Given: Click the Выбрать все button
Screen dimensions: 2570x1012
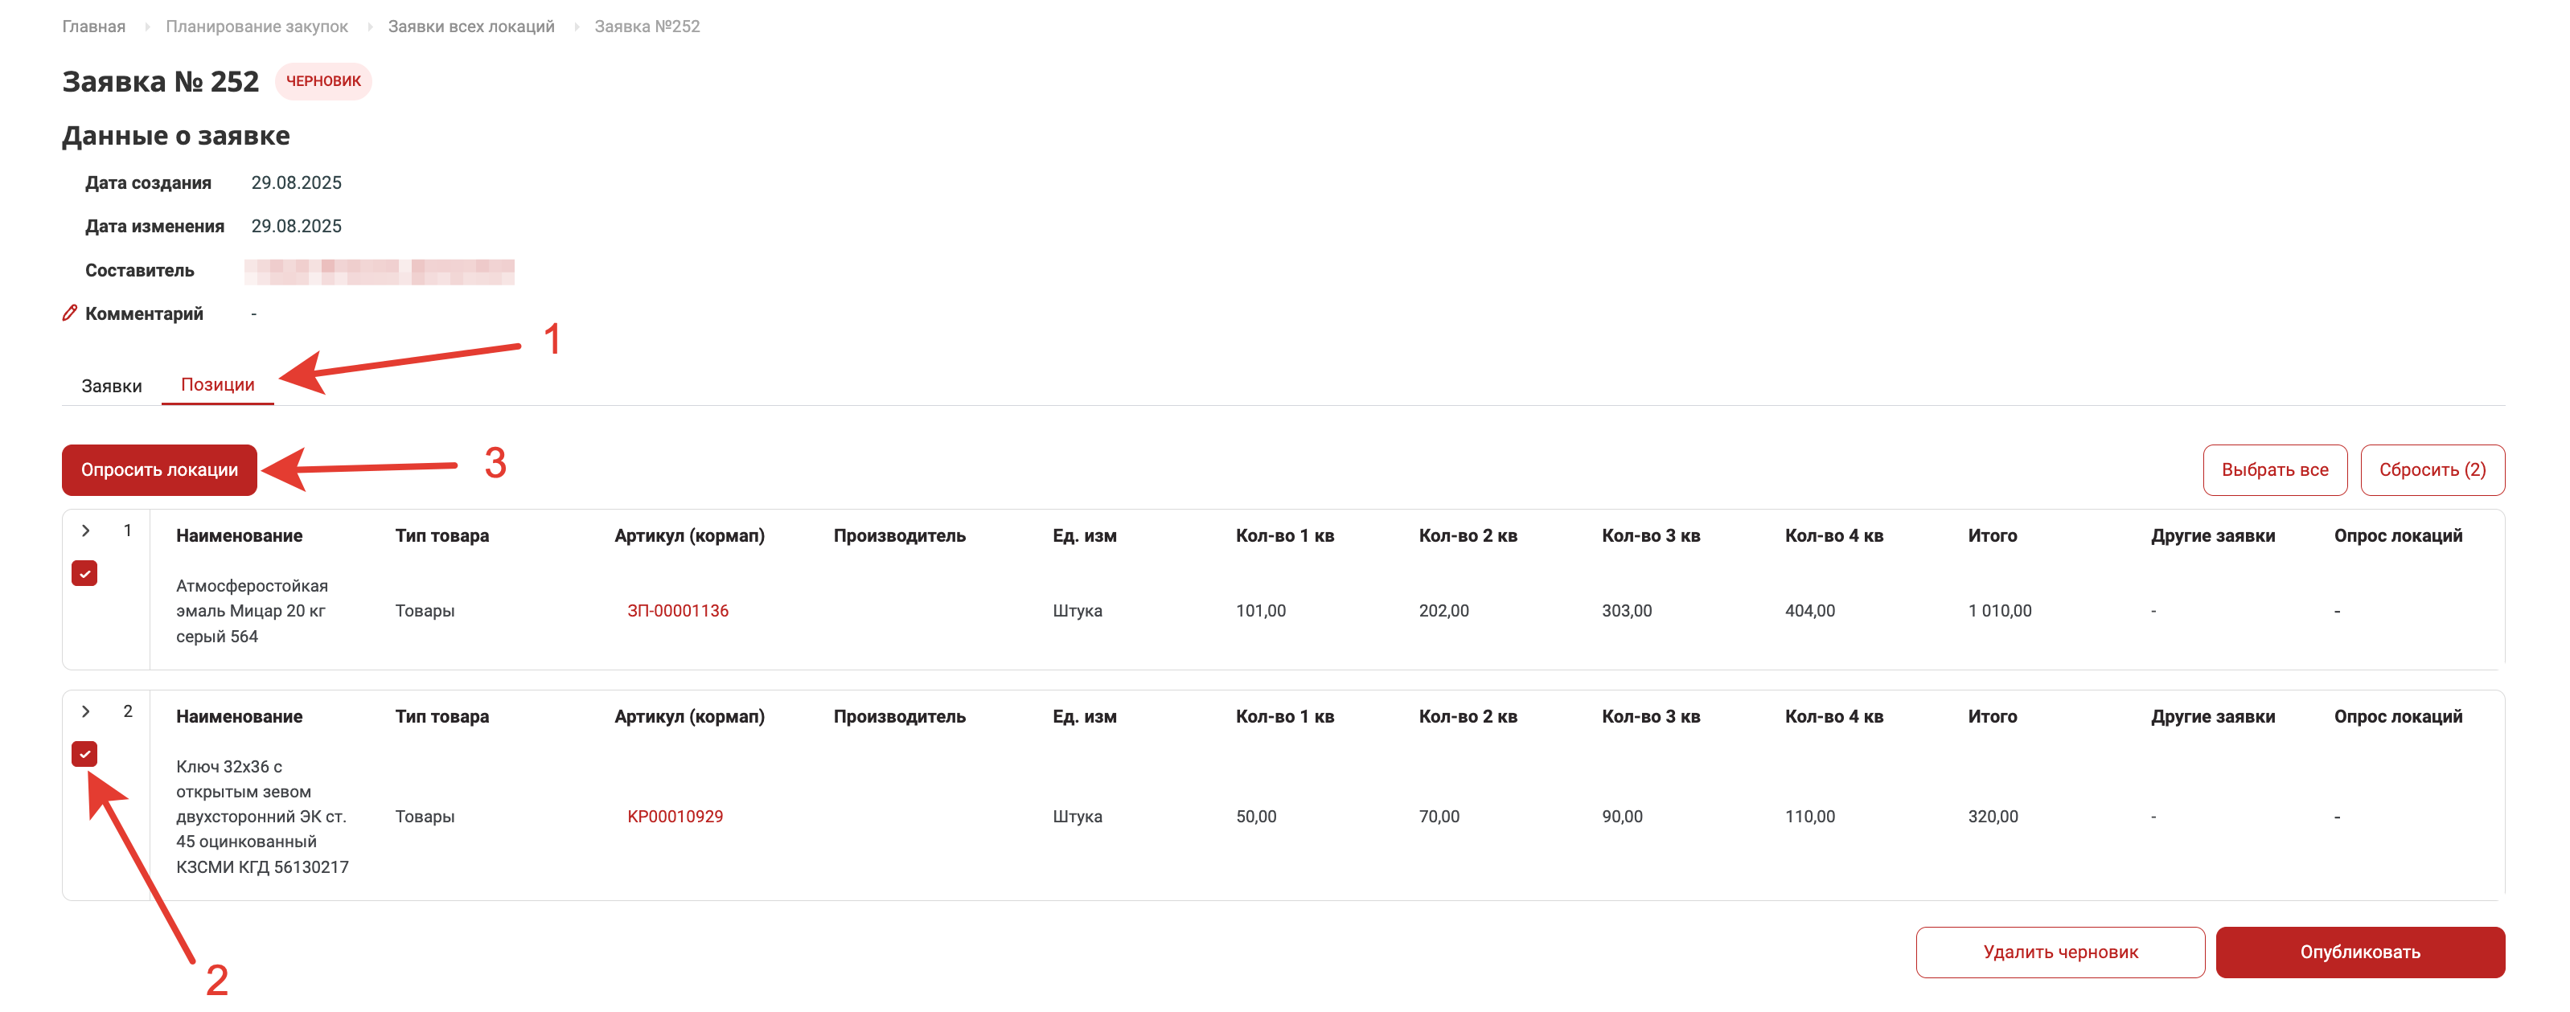Looking at the screenshot, I should point(2274,469).
